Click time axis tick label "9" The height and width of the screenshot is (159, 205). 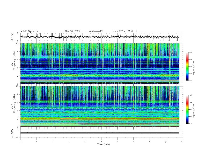(166, 142)
